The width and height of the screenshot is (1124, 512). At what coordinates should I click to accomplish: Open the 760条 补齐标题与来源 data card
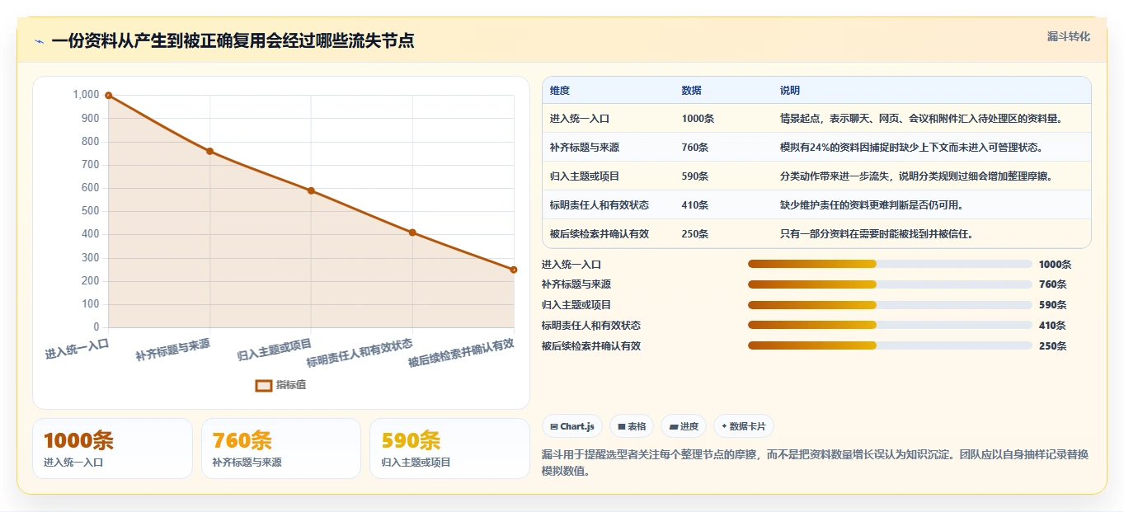(x=281, y=449)
